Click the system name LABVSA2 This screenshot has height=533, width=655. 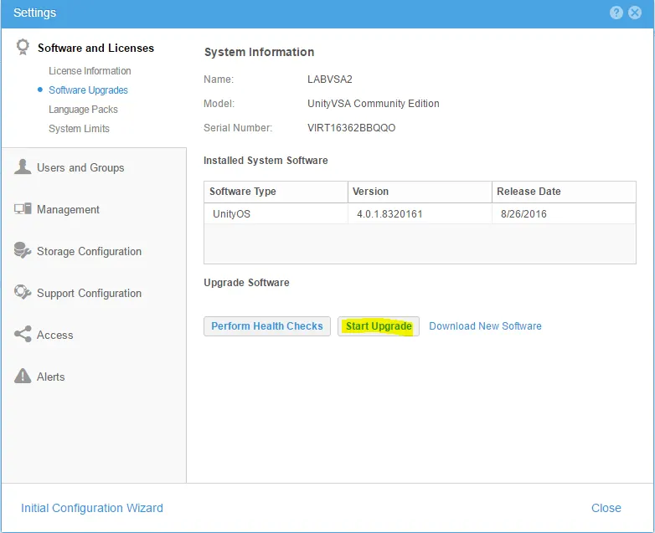(x=329, y=79)
